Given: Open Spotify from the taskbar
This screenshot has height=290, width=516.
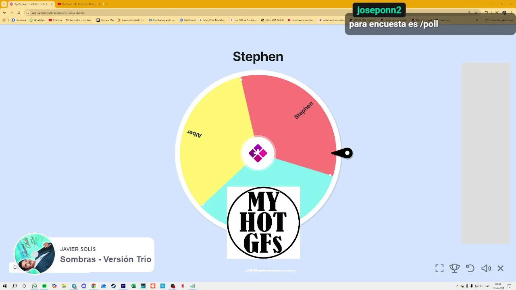Looking at the screenshot, I should click(44, 286).
